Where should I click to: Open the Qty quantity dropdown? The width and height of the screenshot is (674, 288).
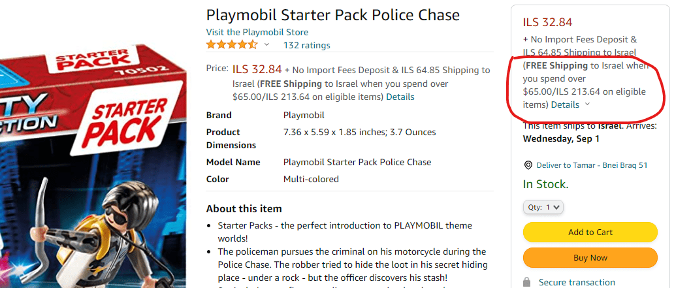(x=543, y=207)
